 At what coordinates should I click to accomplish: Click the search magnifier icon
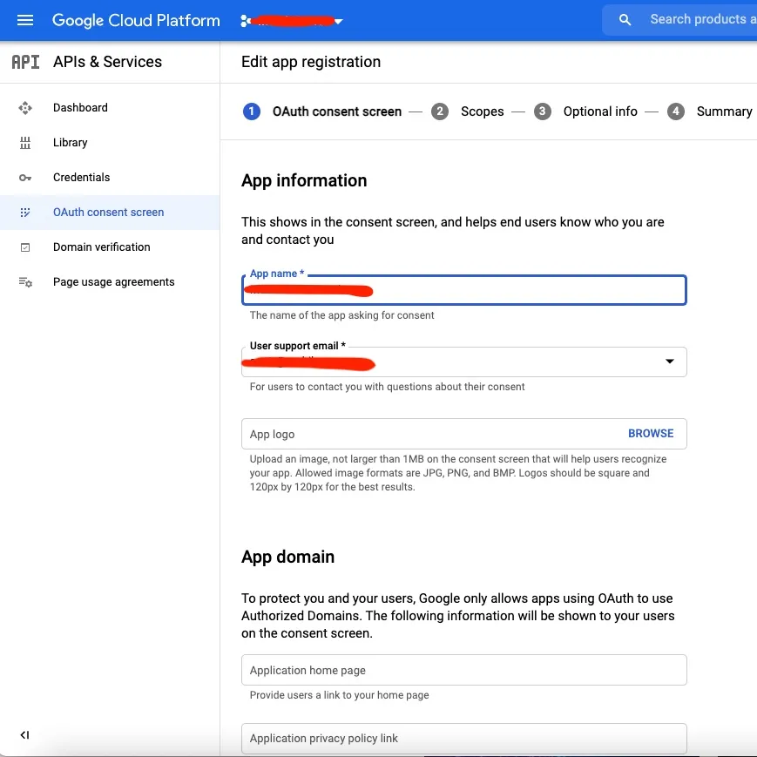pyautogui.click(x=625, y=20)
